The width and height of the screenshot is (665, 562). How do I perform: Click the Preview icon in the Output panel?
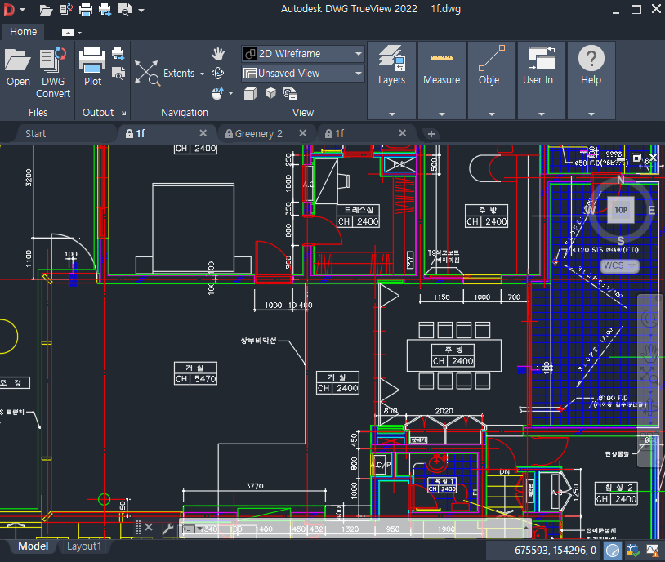pos(118,73)
